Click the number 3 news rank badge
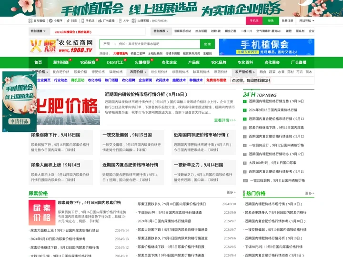The height and width of the screenshot is (257, 343). coord(245,119)
